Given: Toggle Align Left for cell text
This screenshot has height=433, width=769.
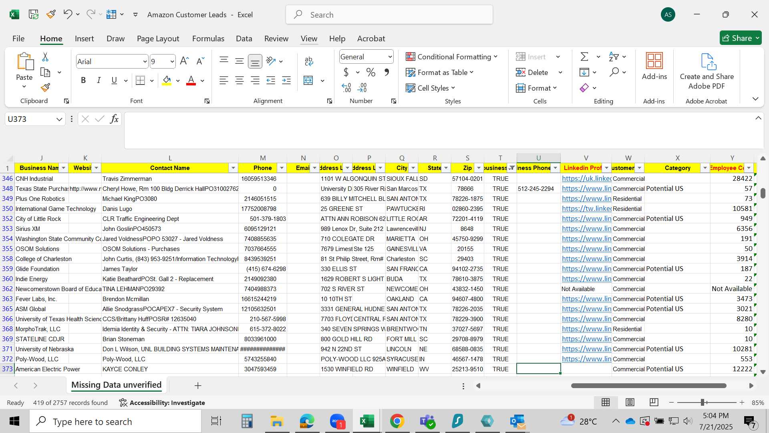Looking at the screenshot, I should [x=224, y=80].
